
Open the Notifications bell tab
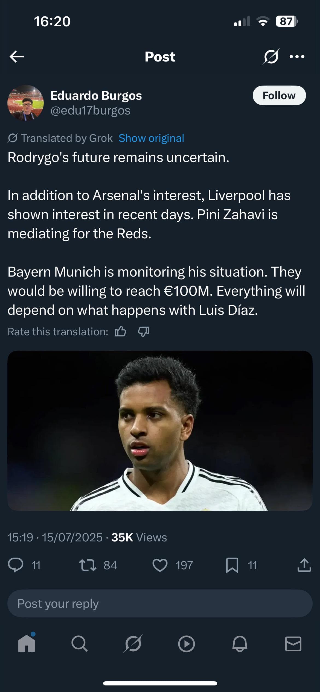[x=240, y=644]
